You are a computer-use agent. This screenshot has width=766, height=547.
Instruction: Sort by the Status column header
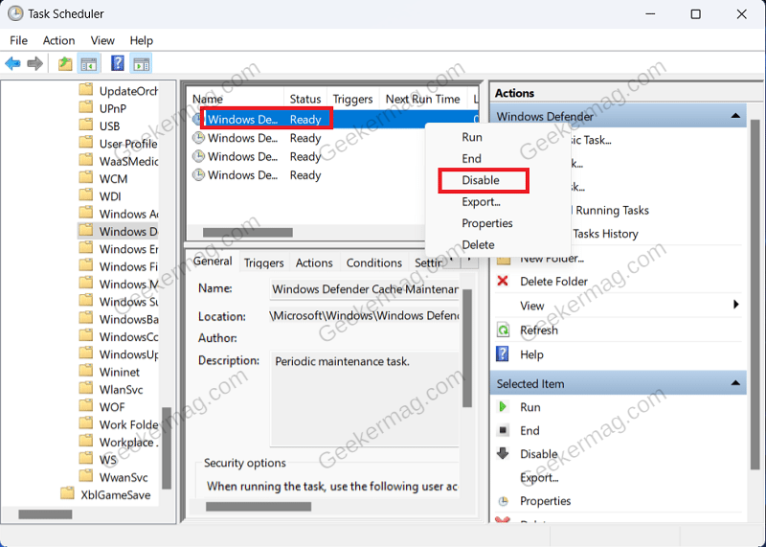pos(305,99)
